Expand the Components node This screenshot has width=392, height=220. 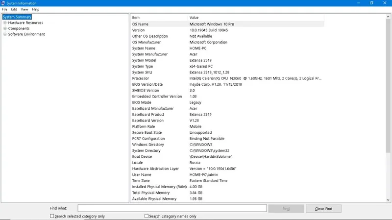(5, 28)
